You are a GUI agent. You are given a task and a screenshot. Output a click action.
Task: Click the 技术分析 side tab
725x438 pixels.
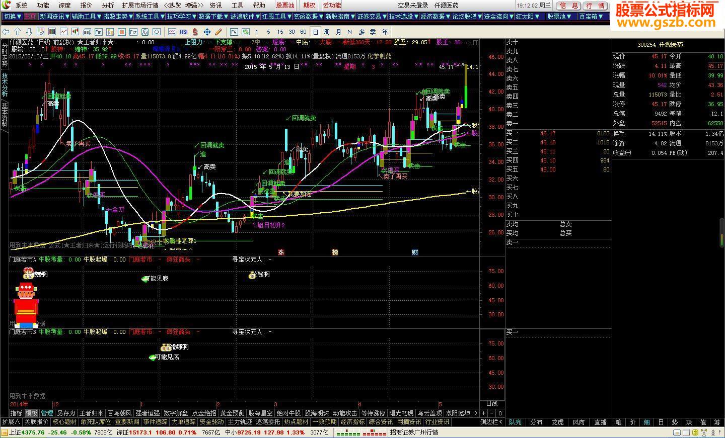(5, 85)
